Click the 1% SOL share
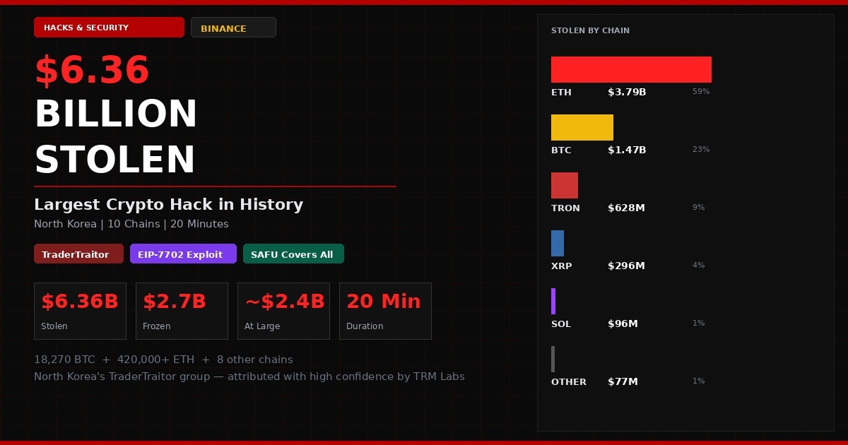The height and width of the screenshot is (445, 848). coord(699,324)
